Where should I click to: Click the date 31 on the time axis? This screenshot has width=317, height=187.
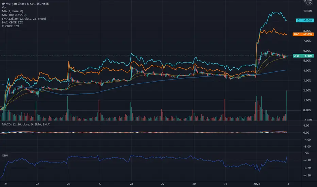point(225,184)
